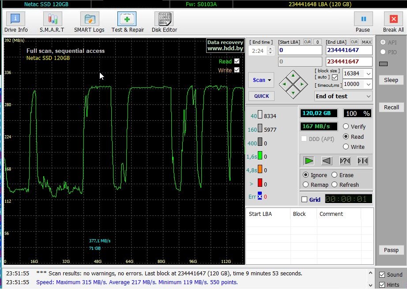This screenshot has width=407, height=289.
Task: Click the QUICK scan button
Action: [261, 96]
